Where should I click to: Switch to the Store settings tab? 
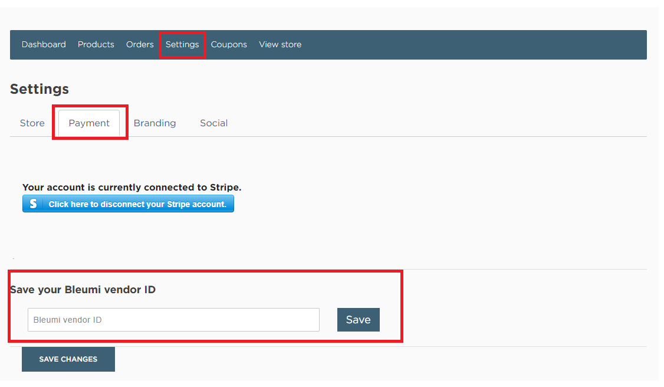(x=32, y=123)
